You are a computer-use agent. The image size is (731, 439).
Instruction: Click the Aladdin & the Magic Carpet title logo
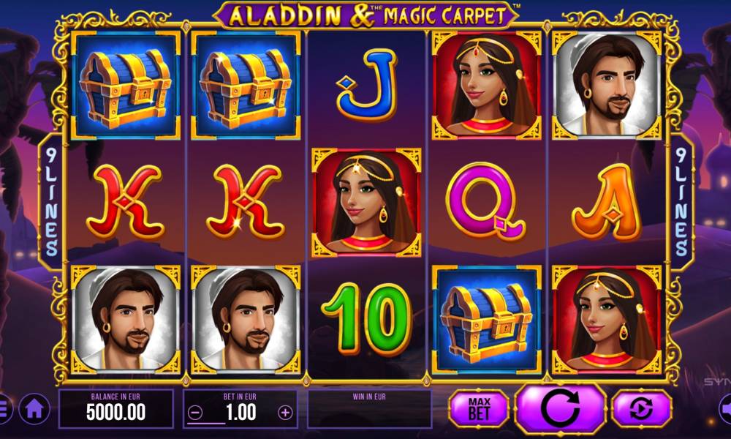(366, 15)
